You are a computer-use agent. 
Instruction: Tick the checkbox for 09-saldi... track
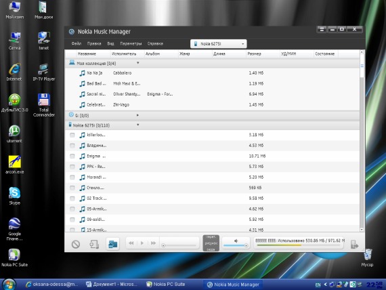tap(72, 220)
